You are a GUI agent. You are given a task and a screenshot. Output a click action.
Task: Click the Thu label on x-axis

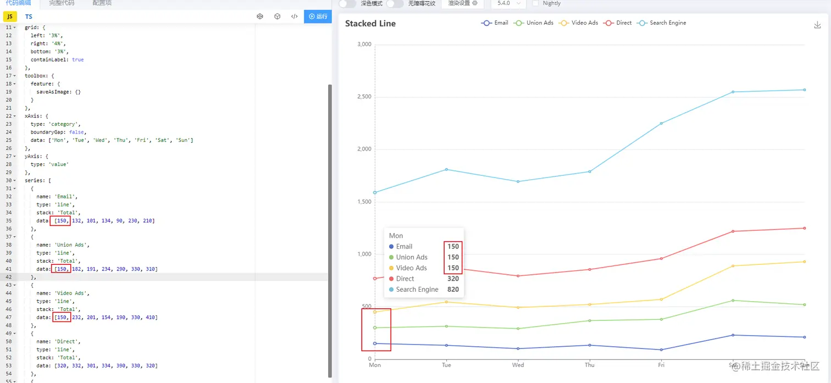[x=590, y=365]
